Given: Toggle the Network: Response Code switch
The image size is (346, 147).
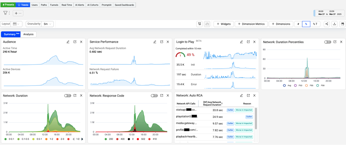Looking at the screenshot, I should [x=154, y=96].
